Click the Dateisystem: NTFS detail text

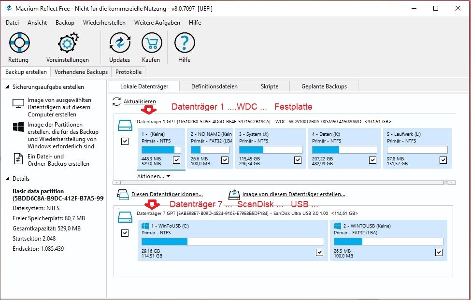click(x=36, y=208)
